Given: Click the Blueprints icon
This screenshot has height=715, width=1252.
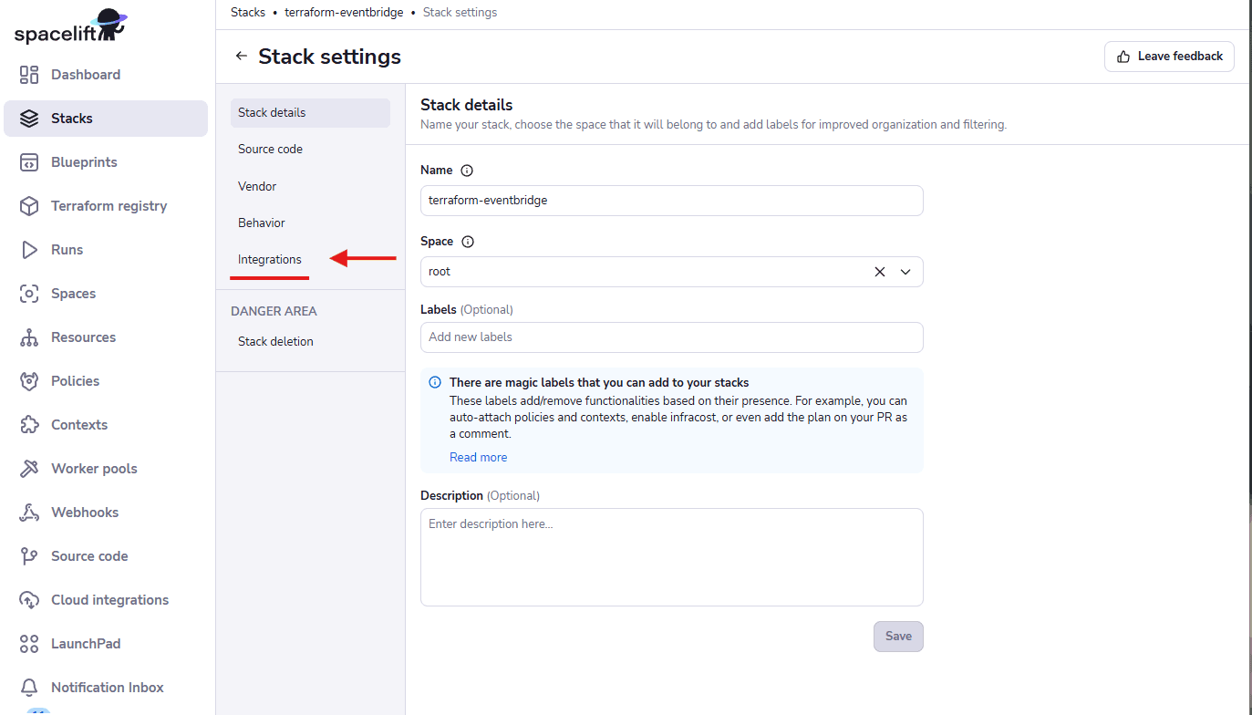Looking at the screenshot, I should pos(29,162).
